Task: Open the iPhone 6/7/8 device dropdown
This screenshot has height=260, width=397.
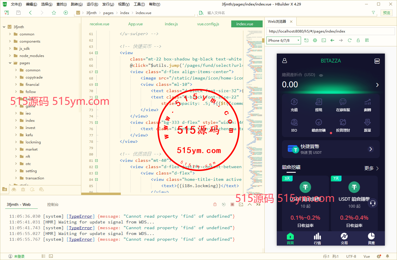Action: (283, 40)
